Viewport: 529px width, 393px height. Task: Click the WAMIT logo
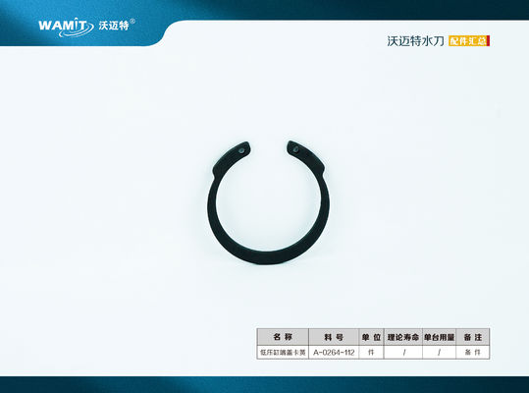pos(66,28)
